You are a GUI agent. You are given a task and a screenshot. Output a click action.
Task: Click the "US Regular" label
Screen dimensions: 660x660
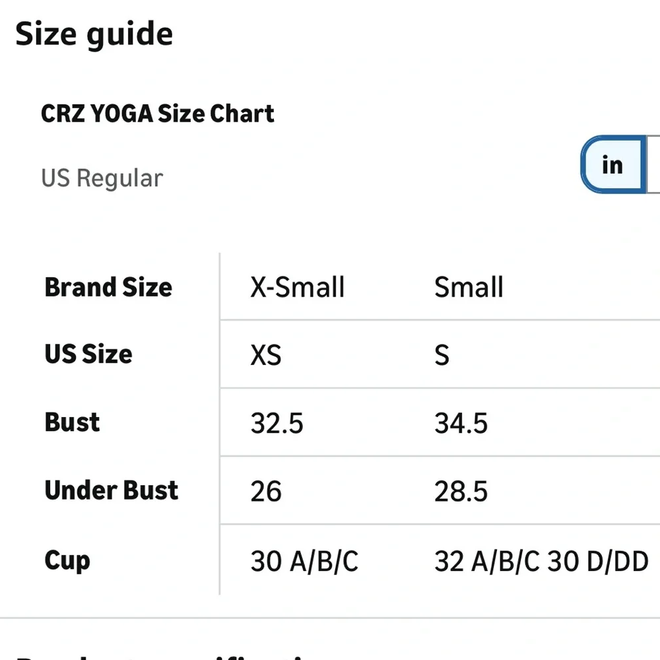tap(102, 178)
